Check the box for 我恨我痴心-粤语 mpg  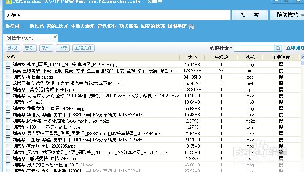click(x=8, y=108)
